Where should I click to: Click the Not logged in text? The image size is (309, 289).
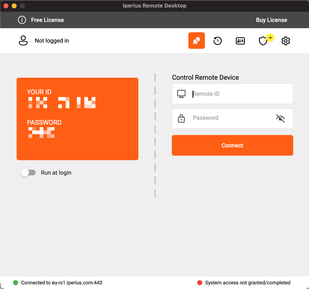click(52, 40)
